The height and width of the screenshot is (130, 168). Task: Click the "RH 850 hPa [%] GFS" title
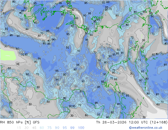(20, 122)
